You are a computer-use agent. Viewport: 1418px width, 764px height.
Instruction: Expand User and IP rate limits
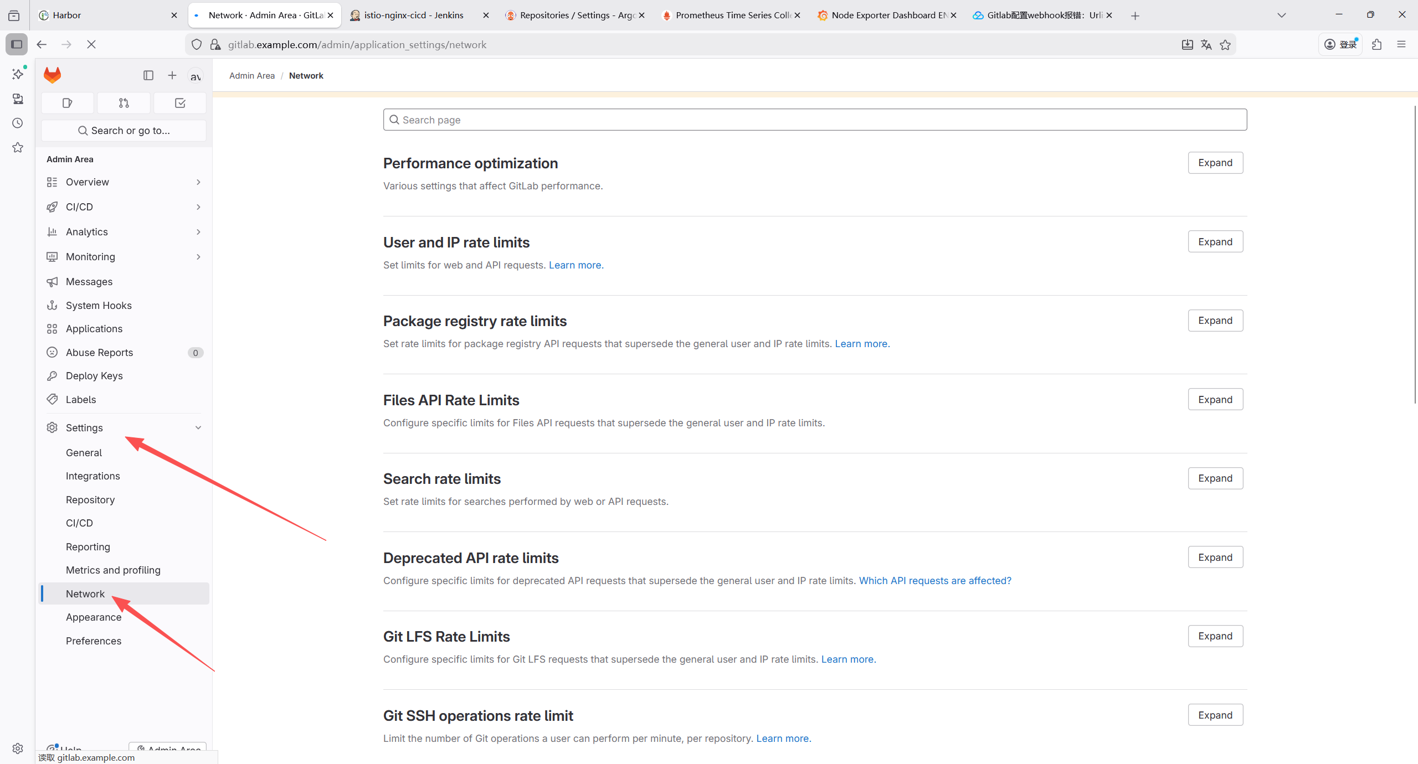click(1215, 242)
